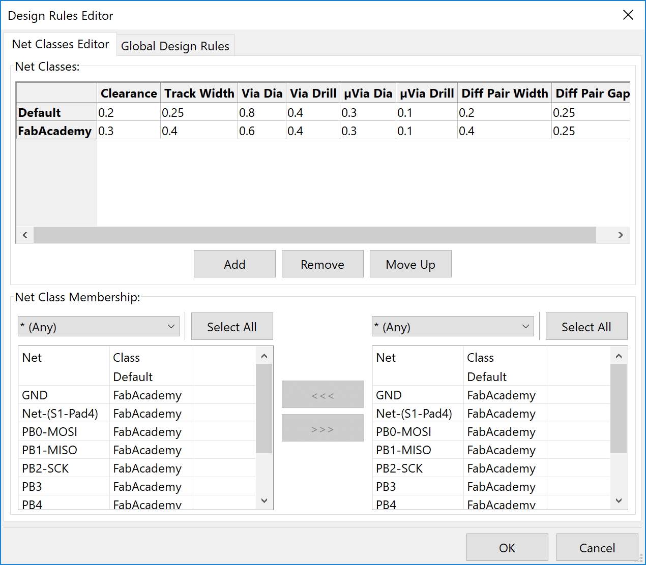Select the Net Classes Editor tab

pyautogui.click(x=61, y=44)
